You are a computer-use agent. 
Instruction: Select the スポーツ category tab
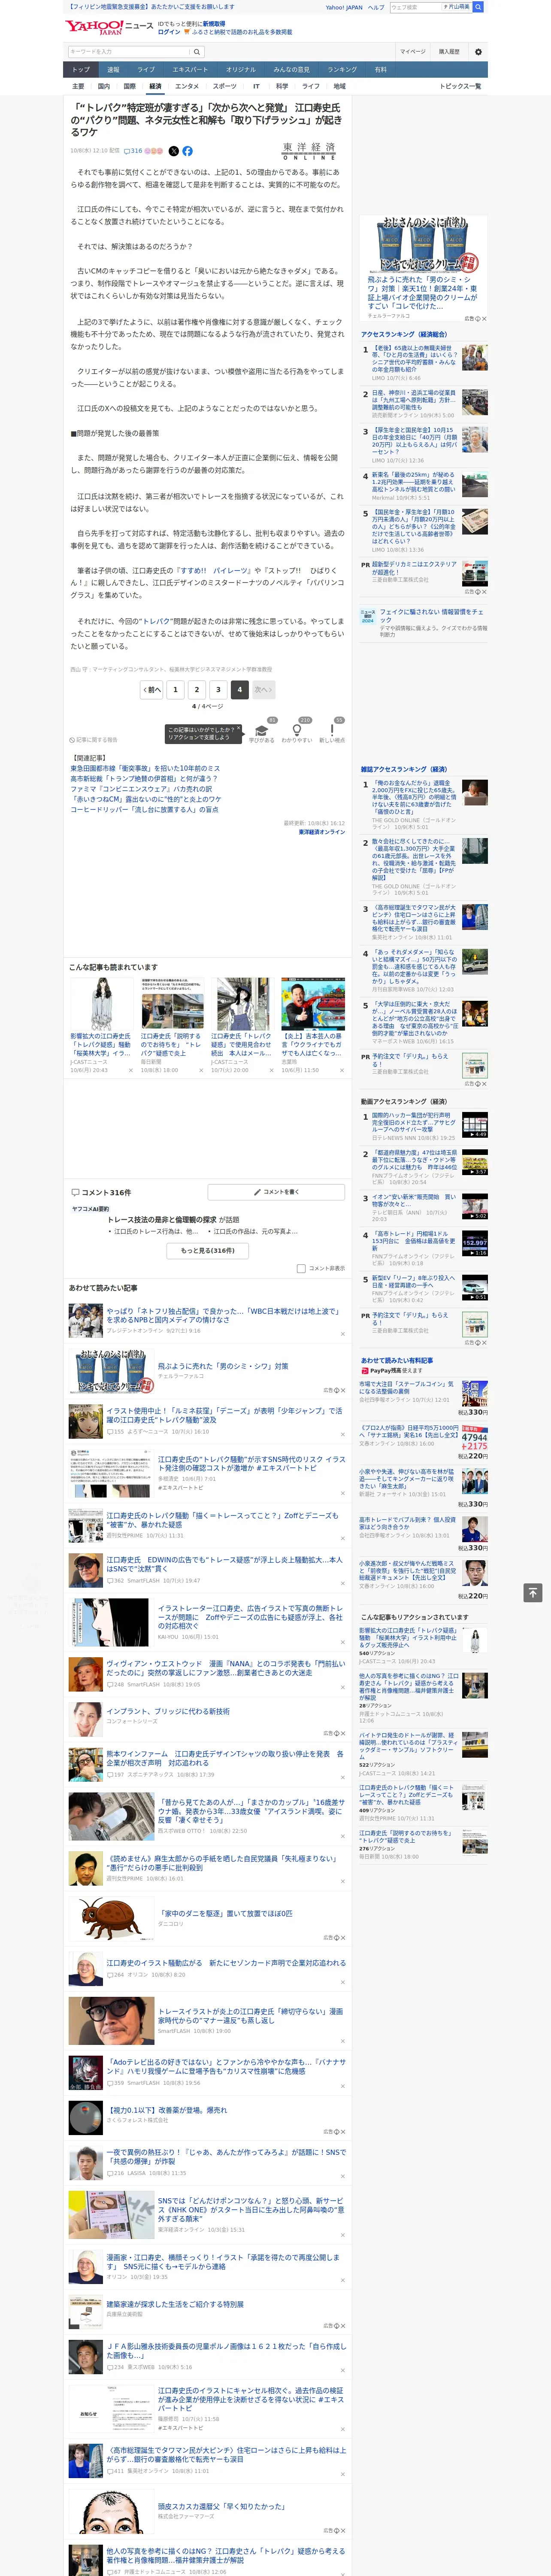pyautogui.click(x=225, y=86)
